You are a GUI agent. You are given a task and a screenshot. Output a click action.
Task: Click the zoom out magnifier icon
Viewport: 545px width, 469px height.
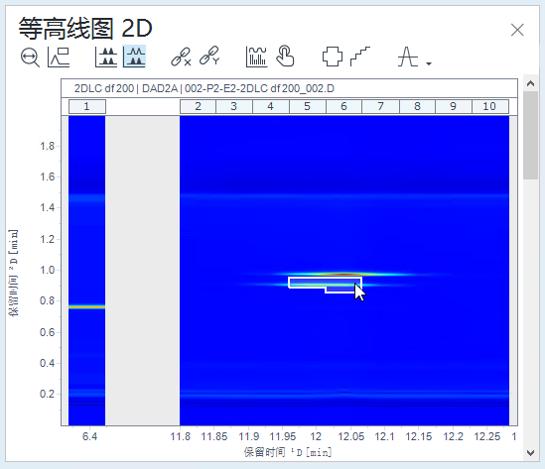click(x=30, y=58)
